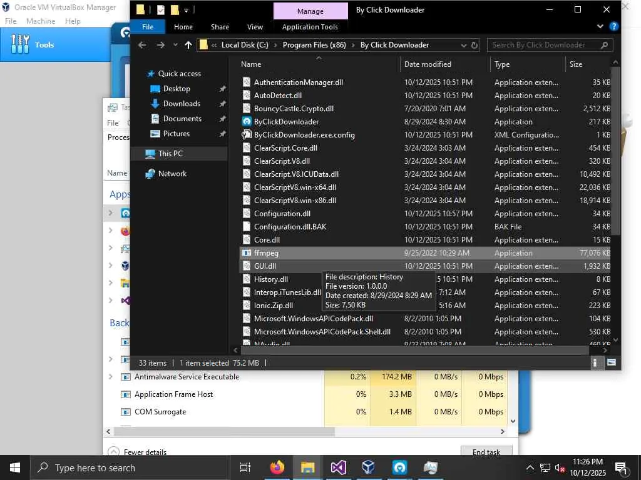The image size is (641, 480).
Task: Expand the Firefox row in Task Manager
Action: coord(110,230)
